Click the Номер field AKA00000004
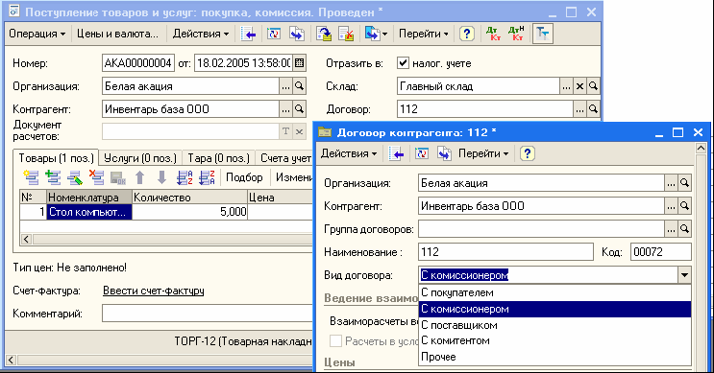 pyautogui.click(x=138, y=62)
